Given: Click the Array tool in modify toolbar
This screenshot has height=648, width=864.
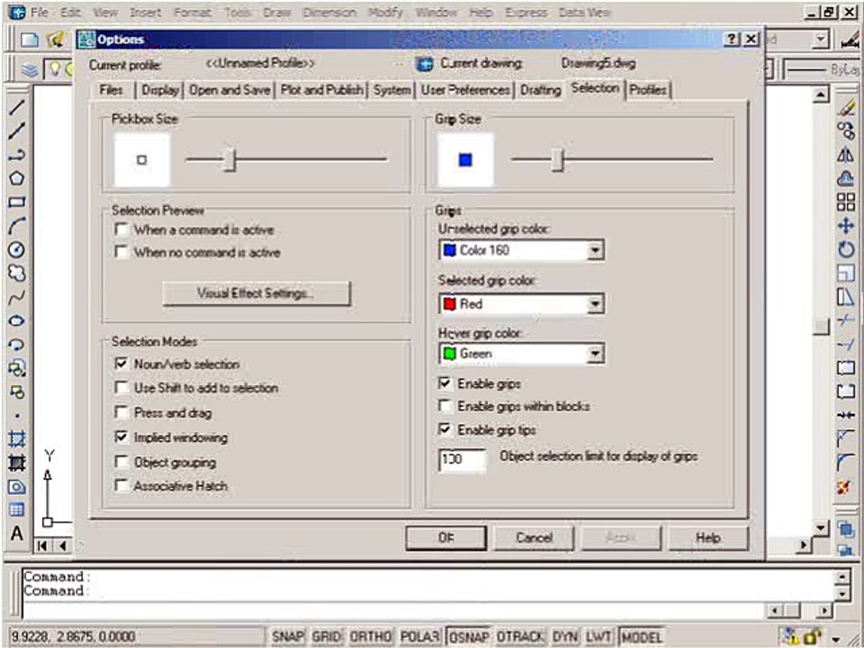Looking at the screenshot, I should 846,202.
